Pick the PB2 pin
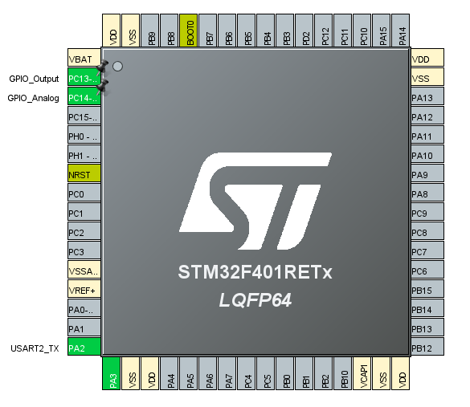This screenshot has height=407, width=470. coord(324,373)
